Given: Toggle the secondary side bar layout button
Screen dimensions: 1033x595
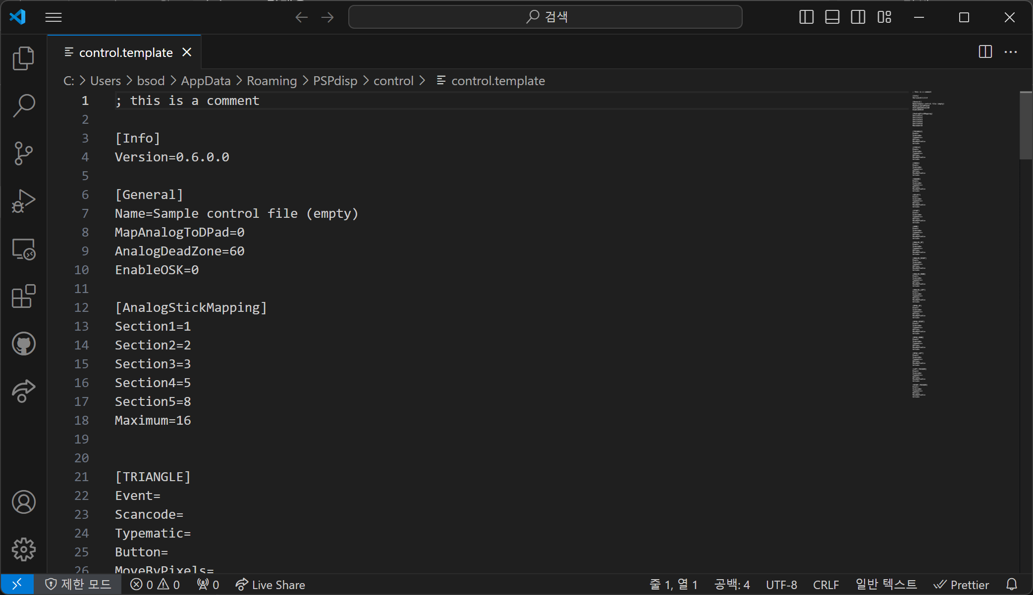Looking at the screenshot, I should [858, 17].
